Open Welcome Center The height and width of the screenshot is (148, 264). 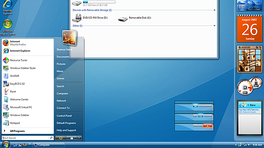[x=28, y=99]
